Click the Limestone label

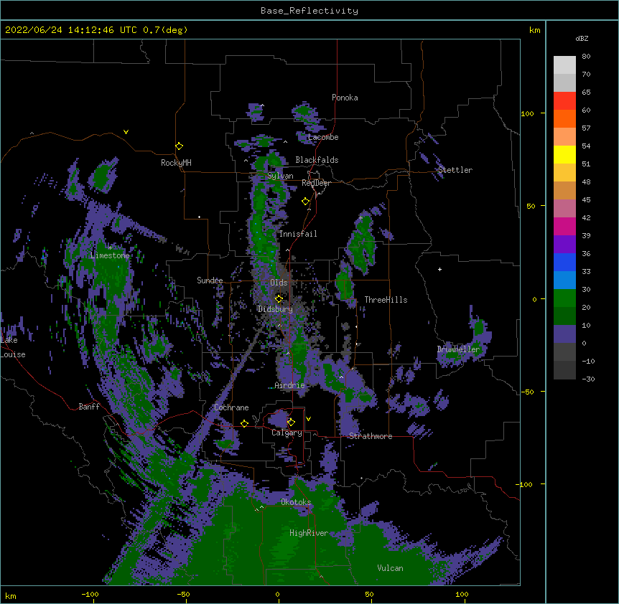tap(110, 255)
